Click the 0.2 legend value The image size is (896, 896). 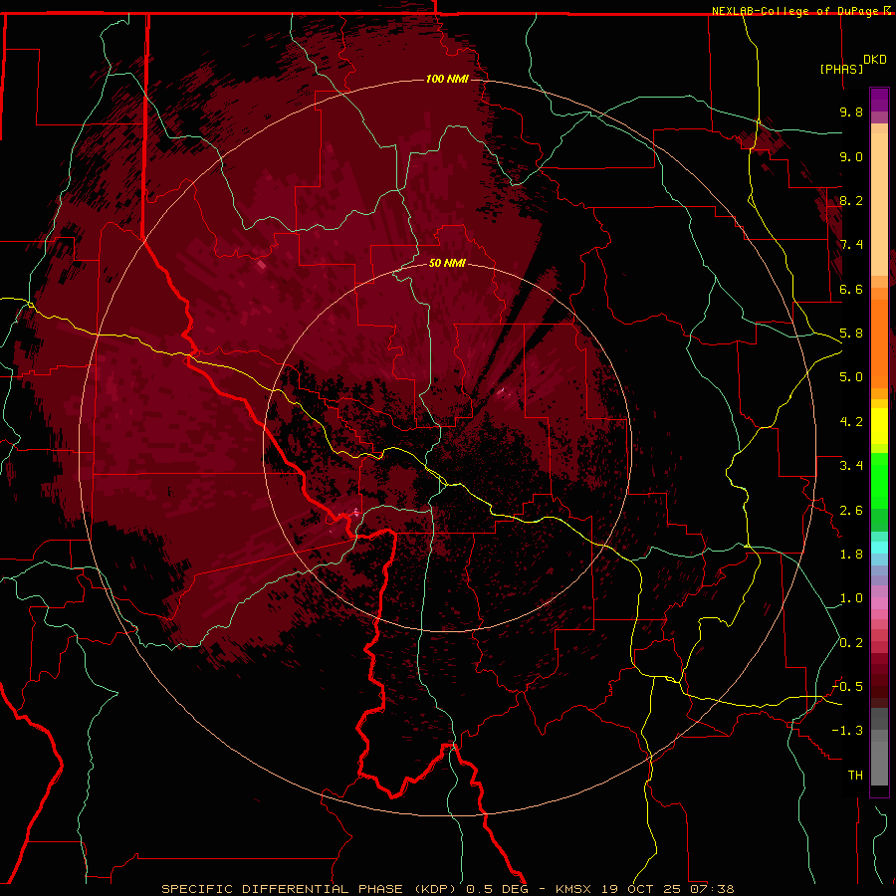[x=851, y=643]
